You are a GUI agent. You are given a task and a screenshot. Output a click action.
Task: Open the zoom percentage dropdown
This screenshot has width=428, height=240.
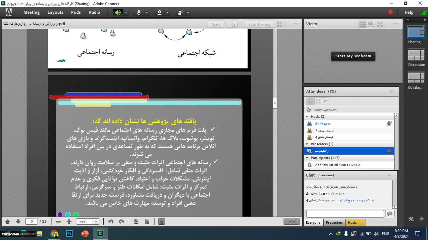click(x=96, y=222)
